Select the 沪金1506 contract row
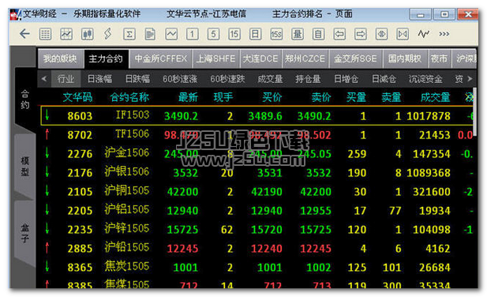The image size is (487, 297). tap(257, 153)
